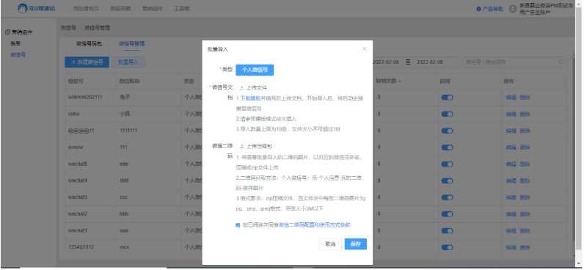Select 微信号 in the sidebar
584x270 pixels.
coord(18,55)
